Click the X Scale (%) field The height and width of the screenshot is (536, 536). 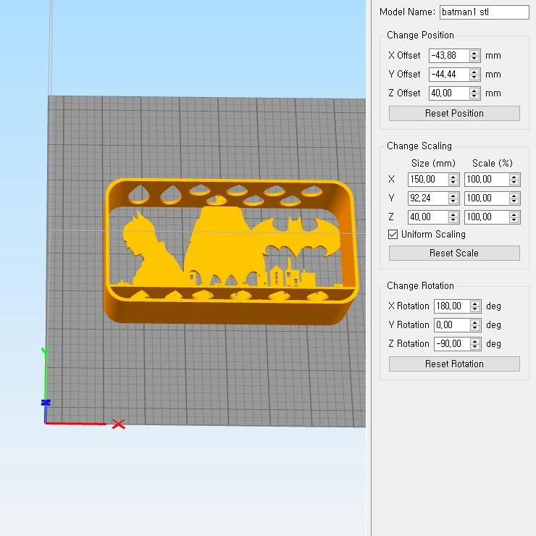pyautogui.click(x=487, y=179)
